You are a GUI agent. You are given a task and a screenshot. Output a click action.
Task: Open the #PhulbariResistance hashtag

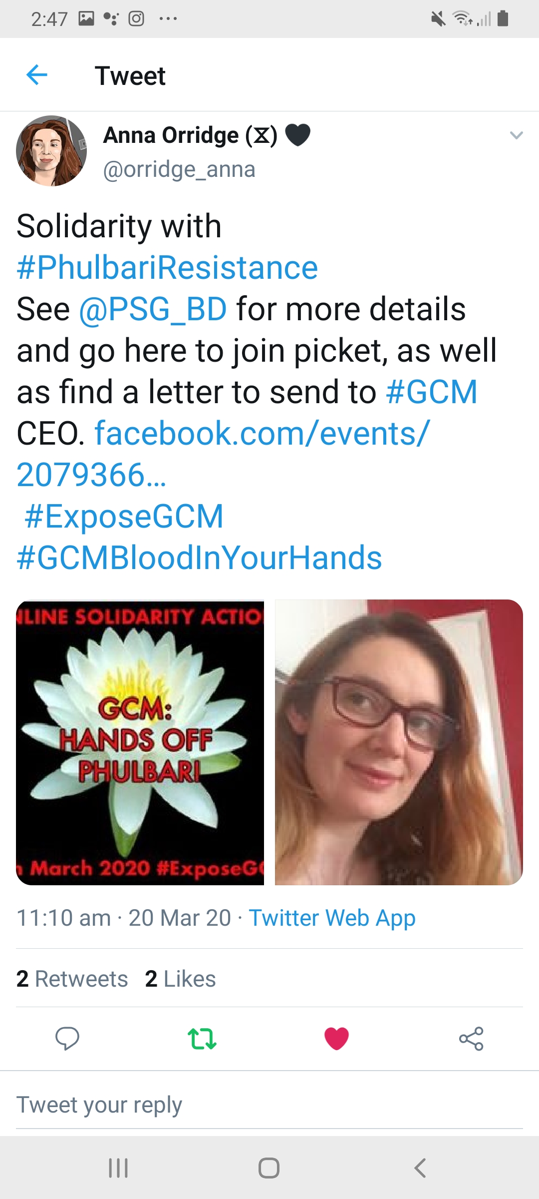(x=167, y=268)
